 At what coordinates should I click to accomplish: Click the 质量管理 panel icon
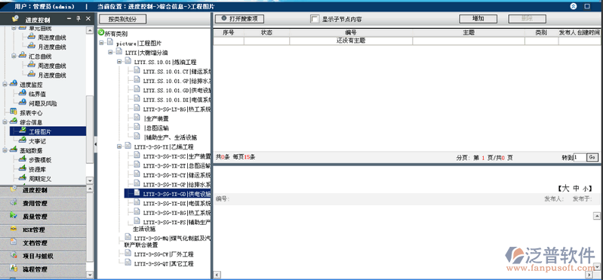coord(14,216)
